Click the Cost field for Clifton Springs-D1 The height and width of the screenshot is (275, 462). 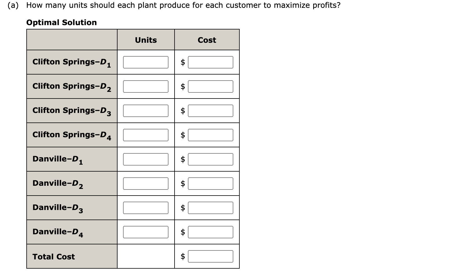pos(210,62)
